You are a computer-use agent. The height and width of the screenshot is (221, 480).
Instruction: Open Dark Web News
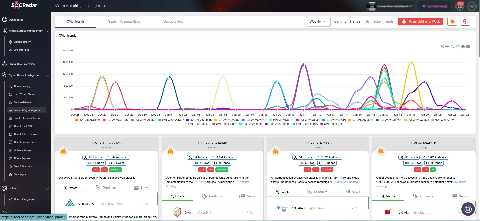pos(22,102)
